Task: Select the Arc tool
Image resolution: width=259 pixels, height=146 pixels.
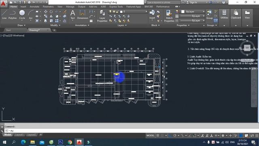Action: [x=31, y=15]
